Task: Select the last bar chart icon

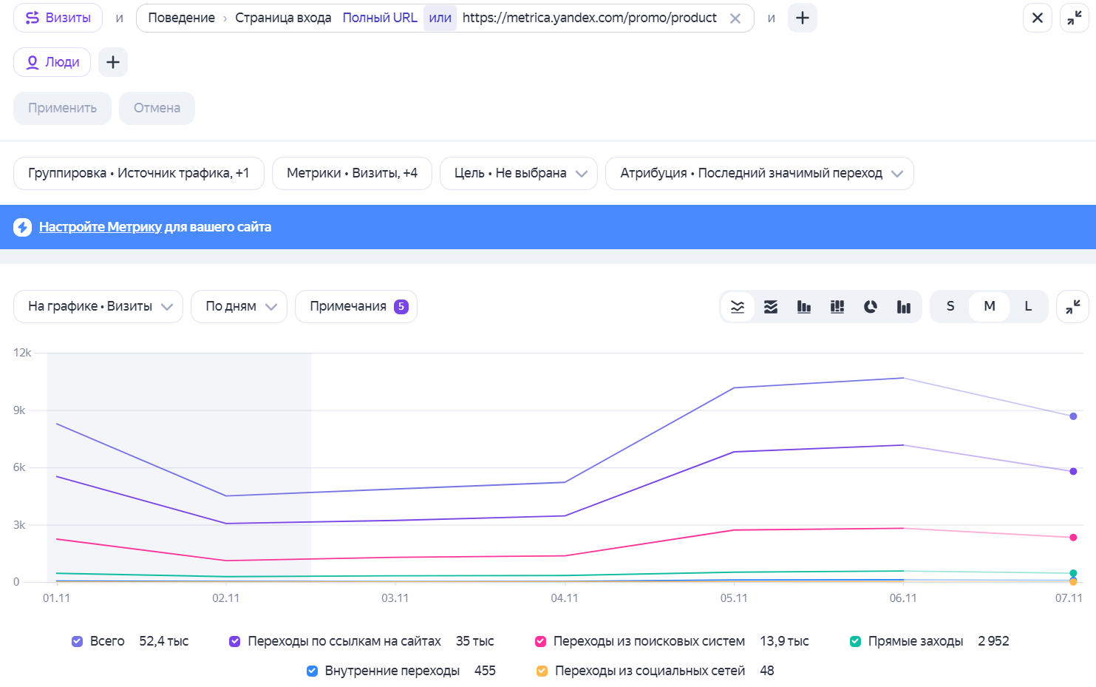Action: click(x=904, y=307)
